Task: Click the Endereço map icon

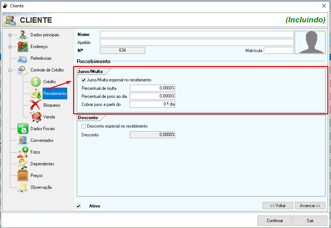Action: coord(23,47)
